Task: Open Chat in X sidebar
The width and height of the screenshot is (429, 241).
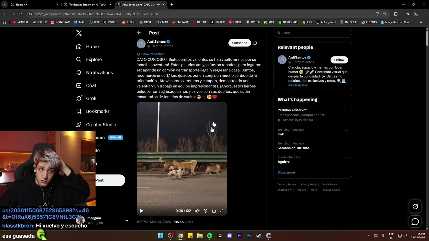Action: click(86, 85)
